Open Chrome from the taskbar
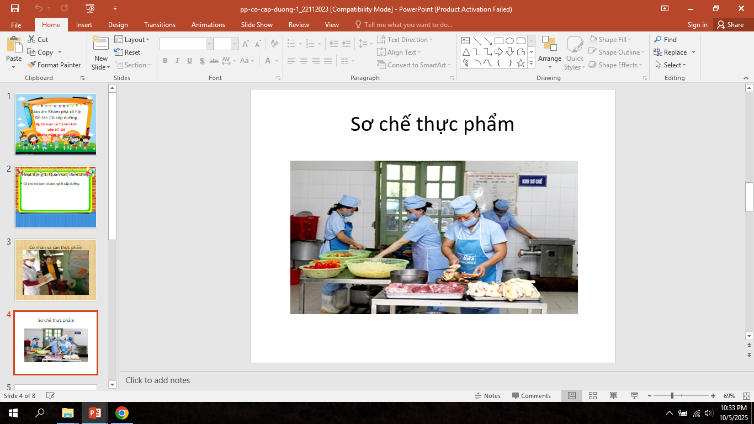The width and height of the screenshot is (754, 424). tap(122, 413)
